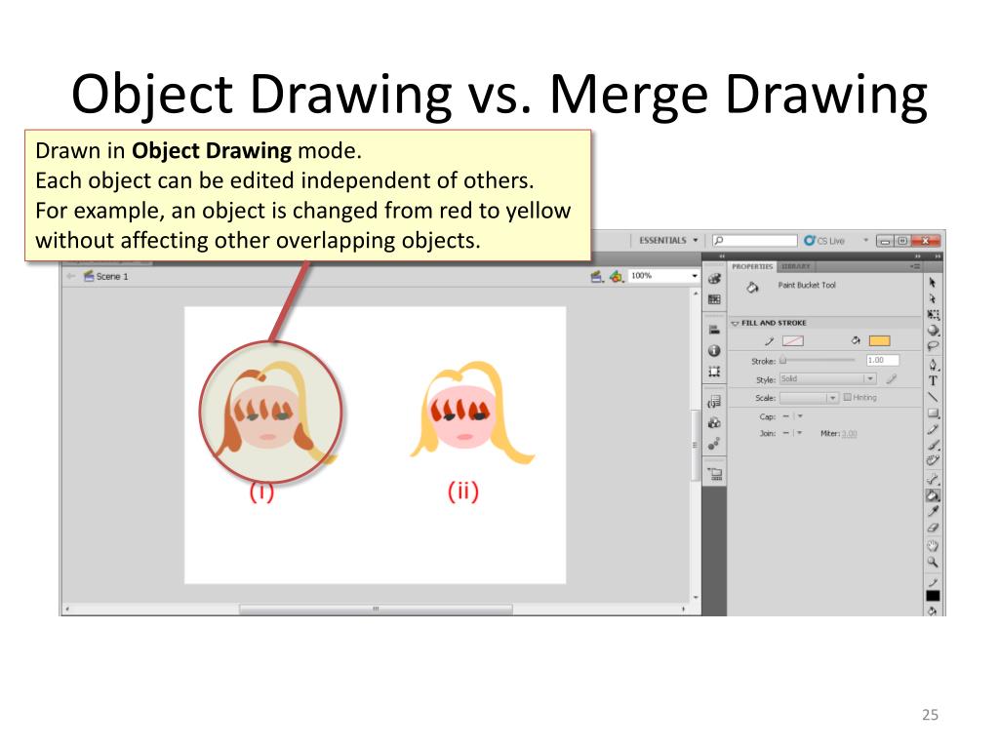
Task: Open the Project panel icon
Action: tap(714, 473)
